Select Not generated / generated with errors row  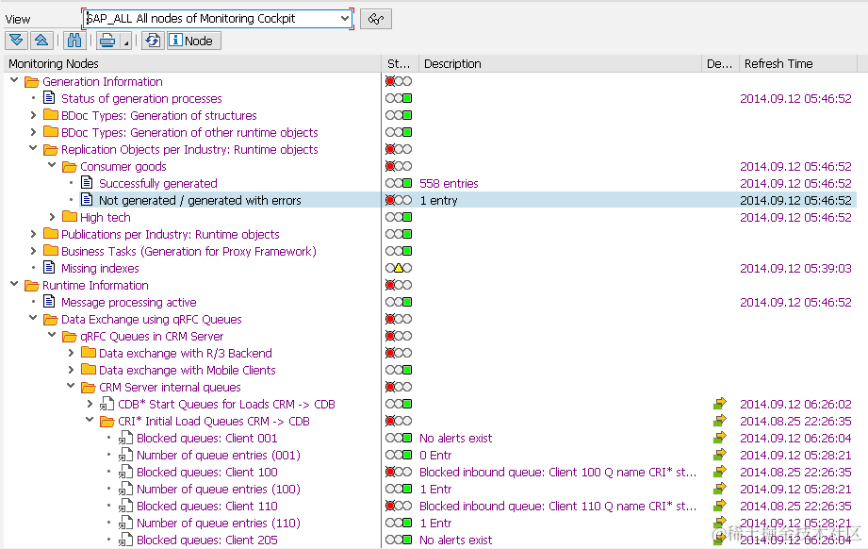coord(200,200)
